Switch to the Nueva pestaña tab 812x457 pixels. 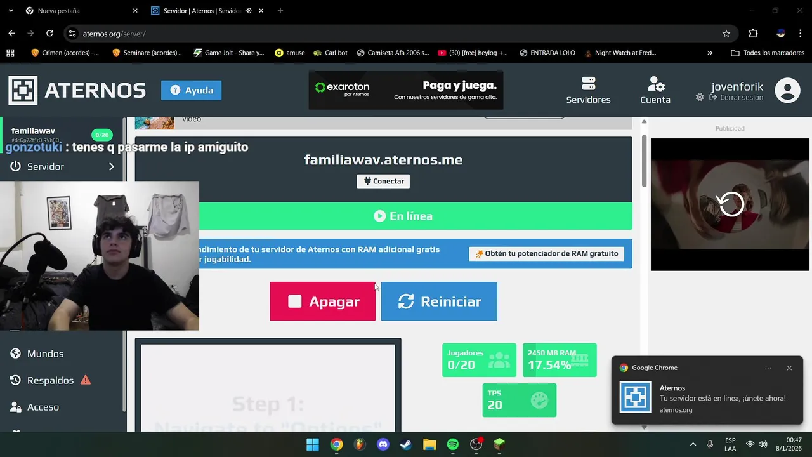tap(79, 11)
